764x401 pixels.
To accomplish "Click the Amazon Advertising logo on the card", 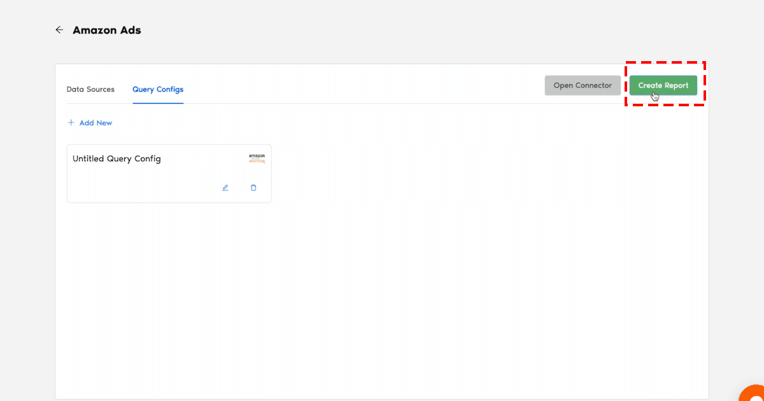I will pyautogui.click(x=257, y=158).
